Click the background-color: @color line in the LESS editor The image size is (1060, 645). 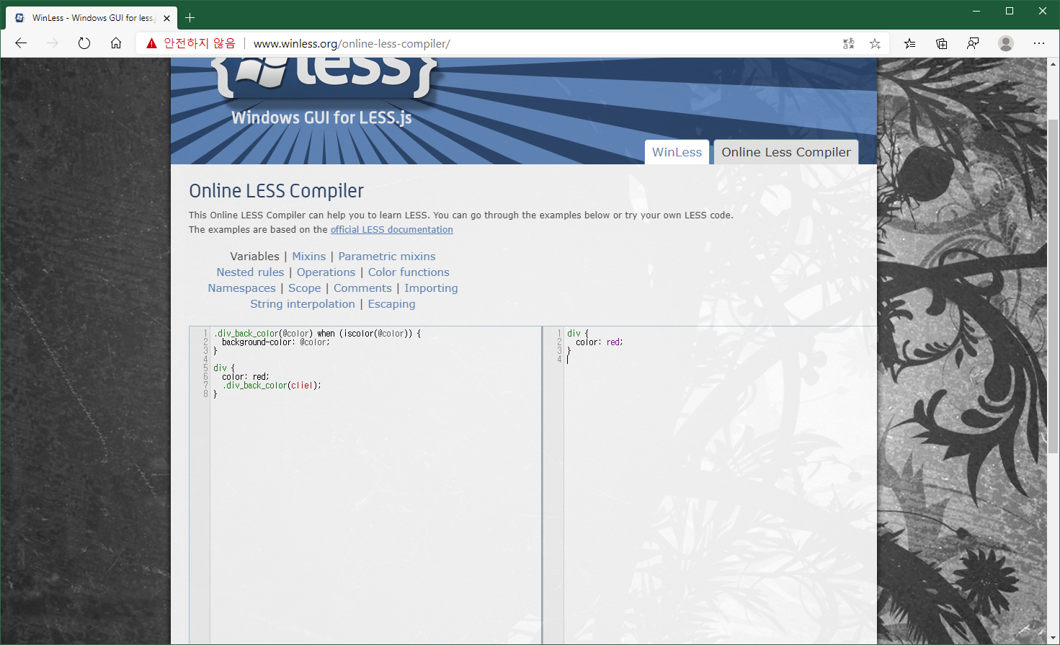(x=275, y=342)
